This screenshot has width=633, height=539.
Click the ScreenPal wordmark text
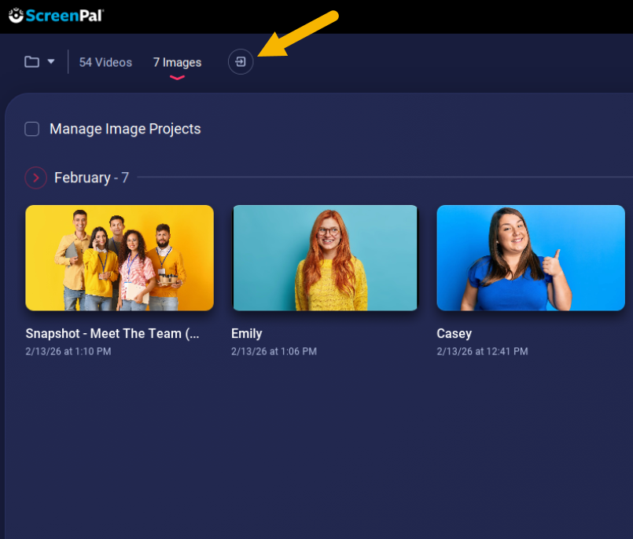click(x=64, y=15)
